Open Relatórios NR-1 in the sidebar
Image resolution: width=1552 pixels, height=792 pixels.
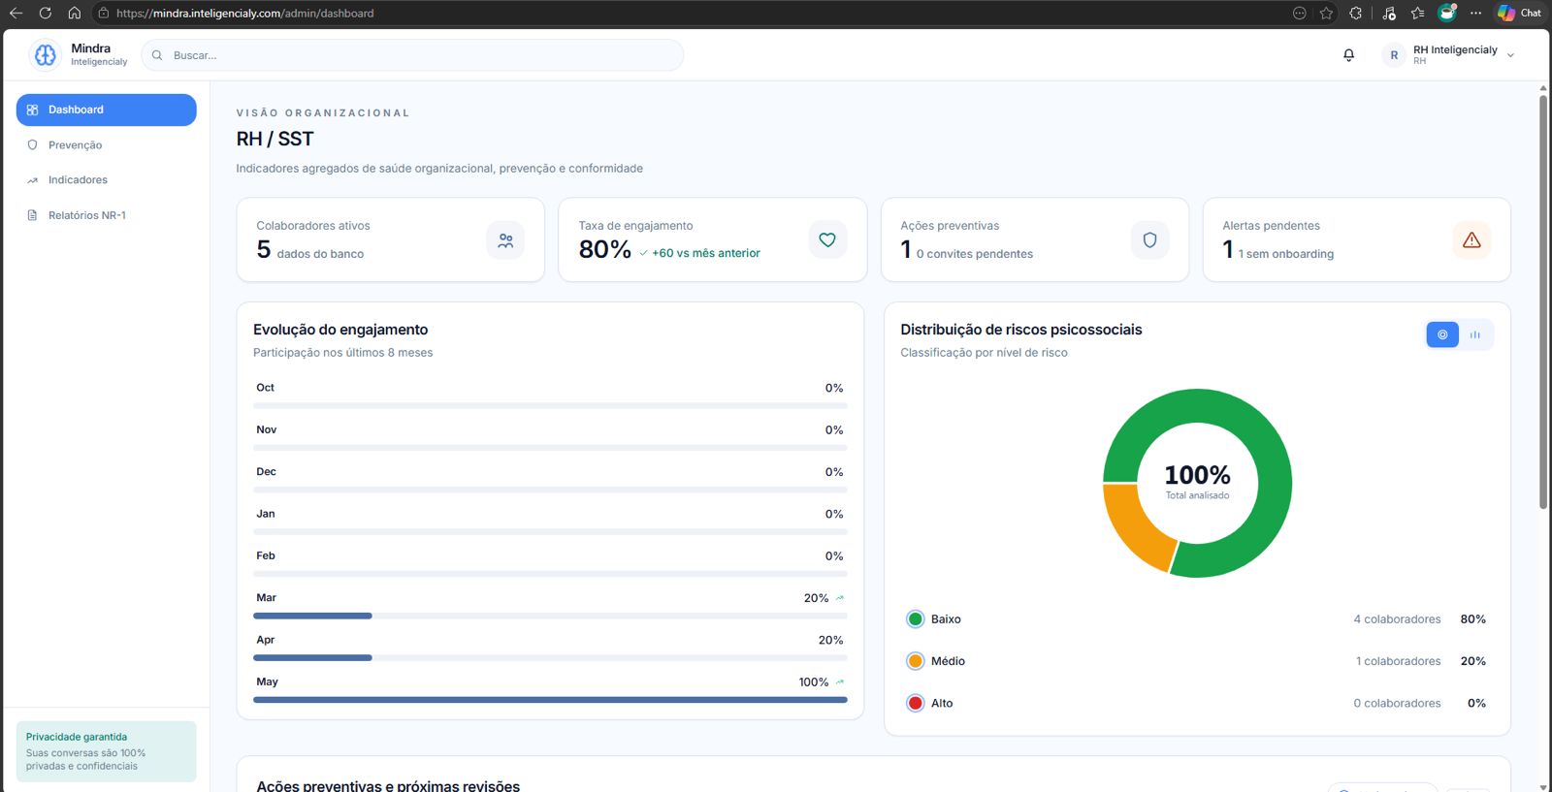coord(107,215)
